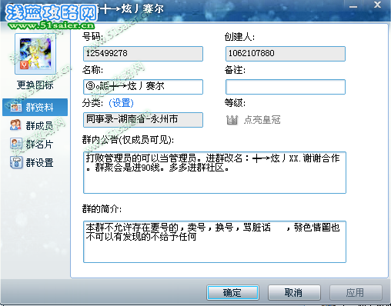Click inside the 群的简介 text area
The height and width of the screenshot is (306, 391).
(215, 241)
